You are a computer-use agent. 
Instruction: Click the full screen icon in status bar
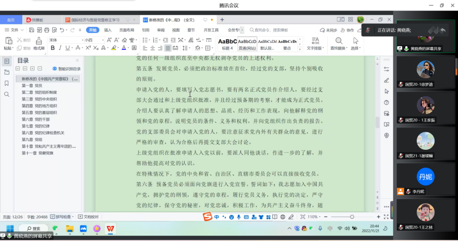(386, 217)
